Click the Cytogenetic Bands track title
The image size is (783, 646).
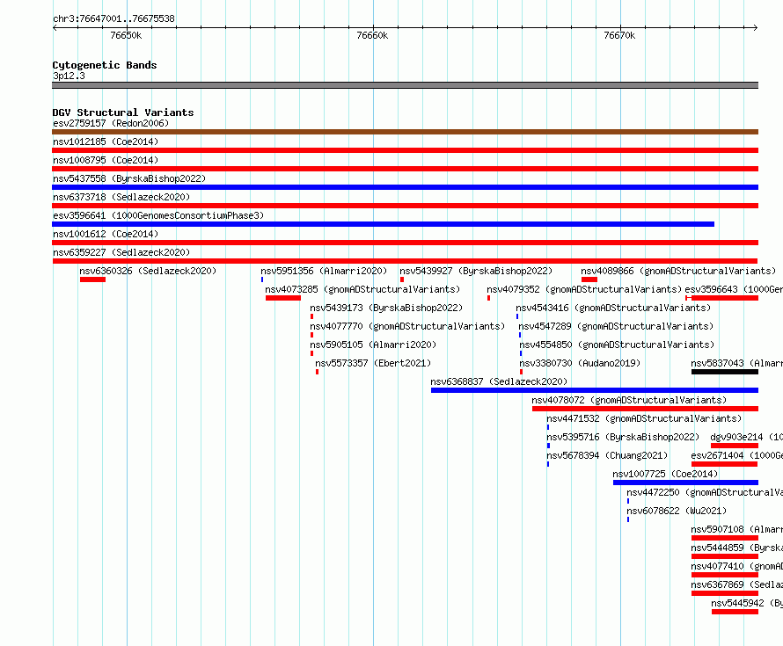[x=105, y=65]
